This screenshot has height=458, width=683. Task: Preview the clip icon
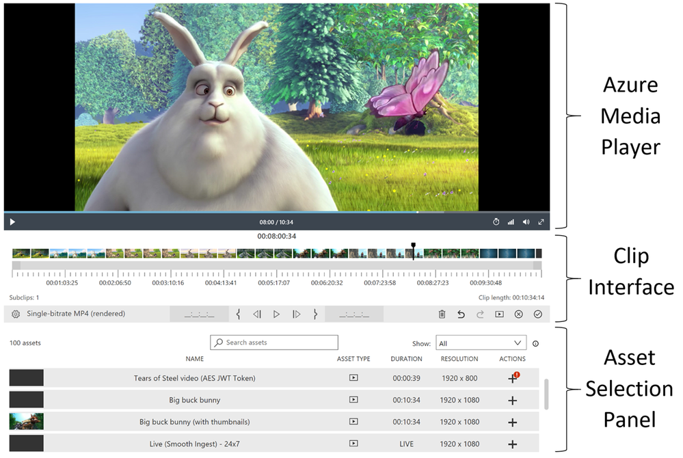499,314
